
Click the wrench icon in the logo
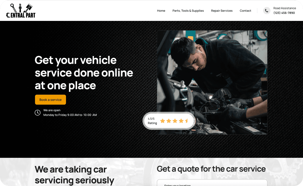click(x=13, y=8)
